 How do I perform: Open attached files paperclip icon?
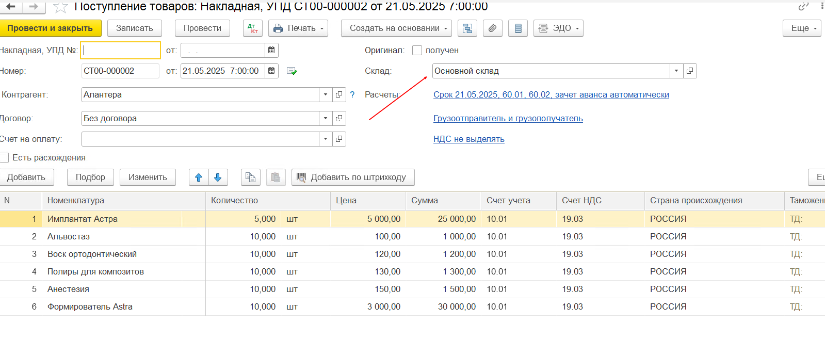(x=493, y=28)
